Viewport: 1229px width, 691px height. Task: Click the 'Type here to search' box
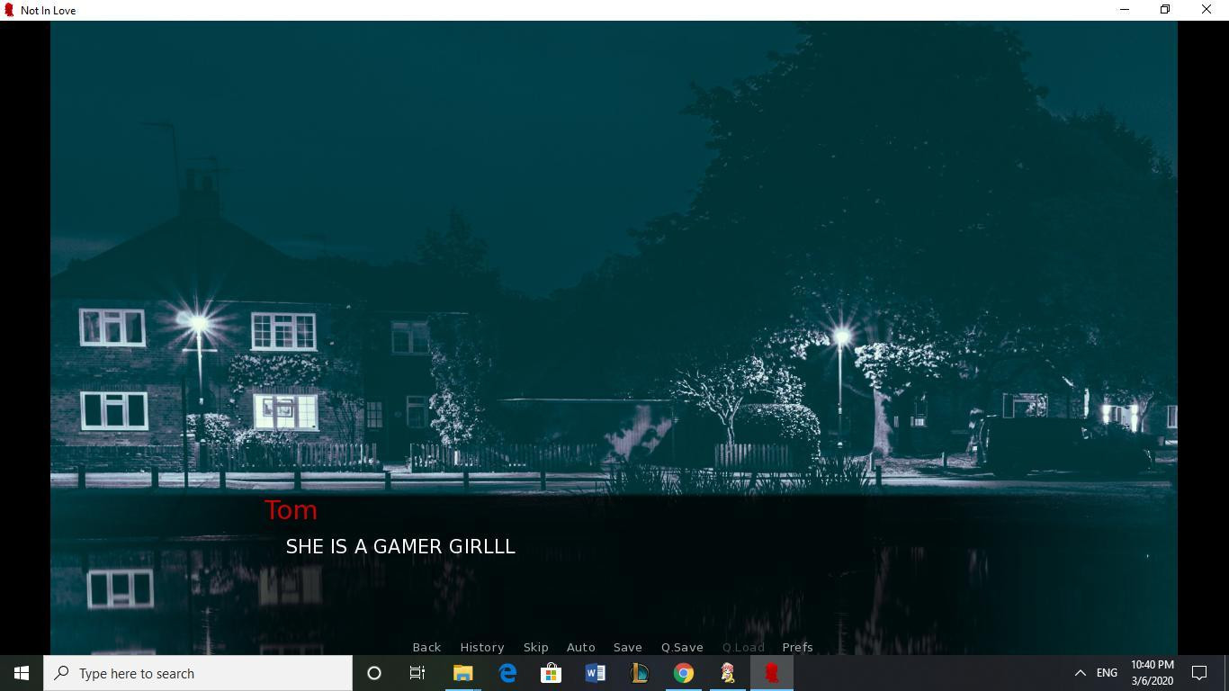198,673
